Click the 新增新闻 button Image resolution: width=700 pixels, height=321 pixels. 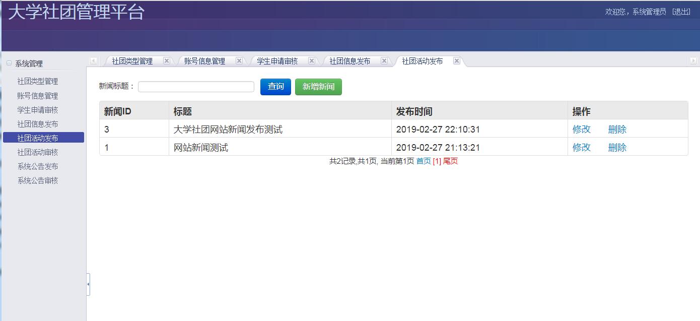tap(318, 86)
